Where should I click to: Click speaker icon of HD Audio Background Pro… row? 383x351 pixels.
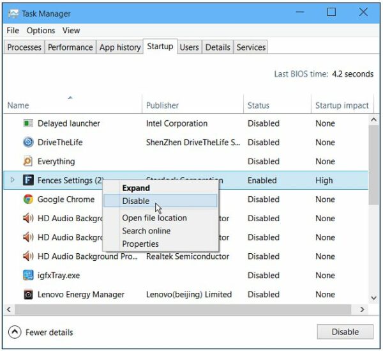point(28,256)
